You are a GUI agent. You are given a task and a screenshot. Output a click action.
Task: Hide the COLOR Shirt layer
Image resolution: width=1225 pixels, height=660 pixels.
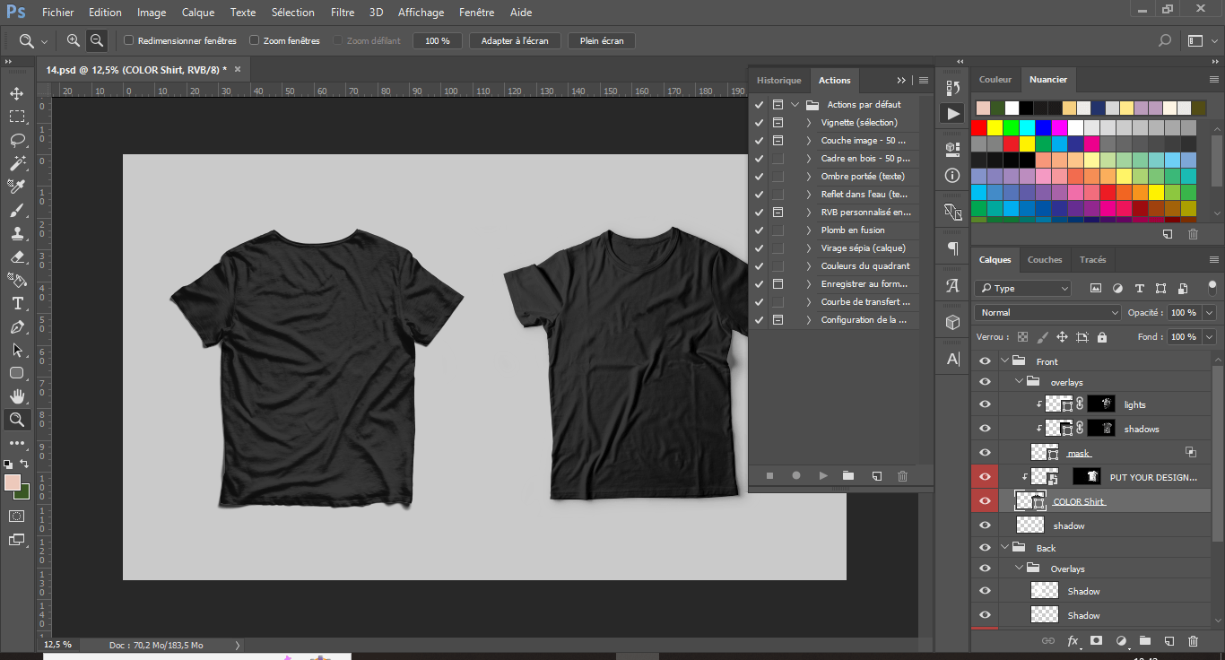(x=985, y=501)
